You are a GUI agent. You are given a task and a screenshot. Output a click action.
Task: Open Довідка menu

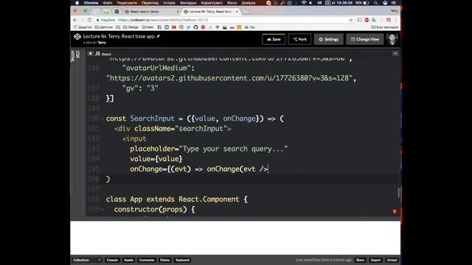pyautogui.click(x=249, y=3)
